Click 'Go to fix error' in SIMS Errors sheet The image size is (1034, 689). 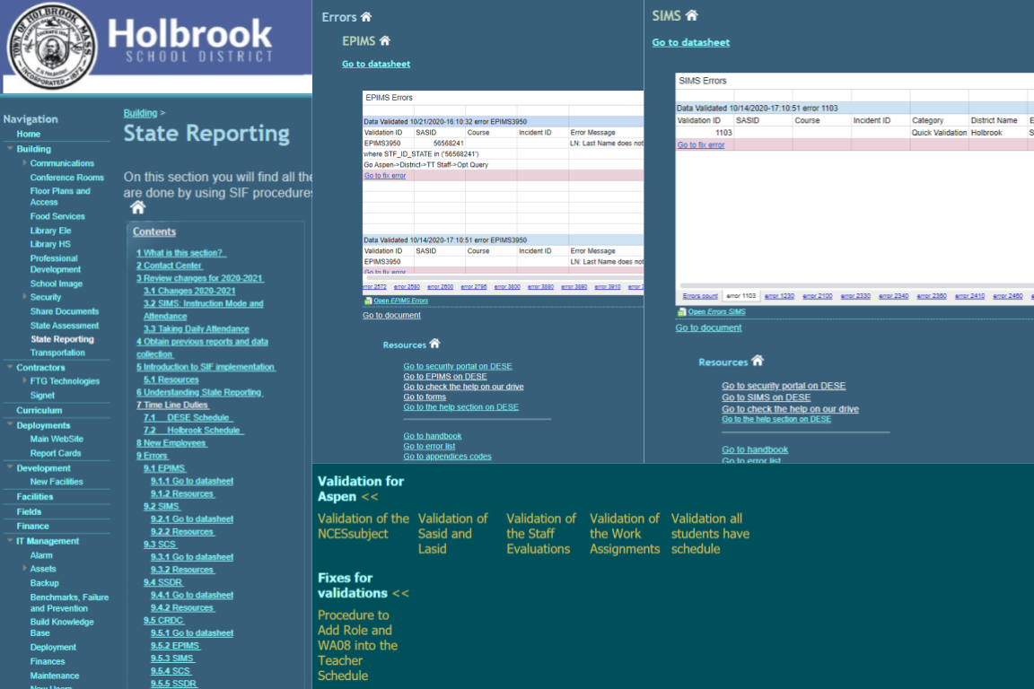[700, 145]
